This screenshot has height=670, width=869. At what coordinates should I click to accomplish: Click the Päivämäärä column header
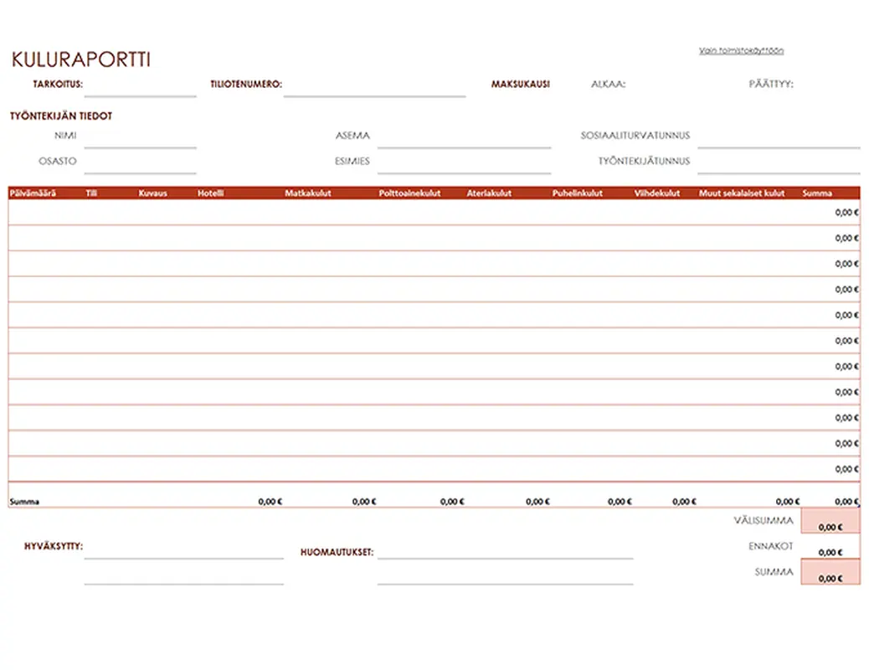33,193
